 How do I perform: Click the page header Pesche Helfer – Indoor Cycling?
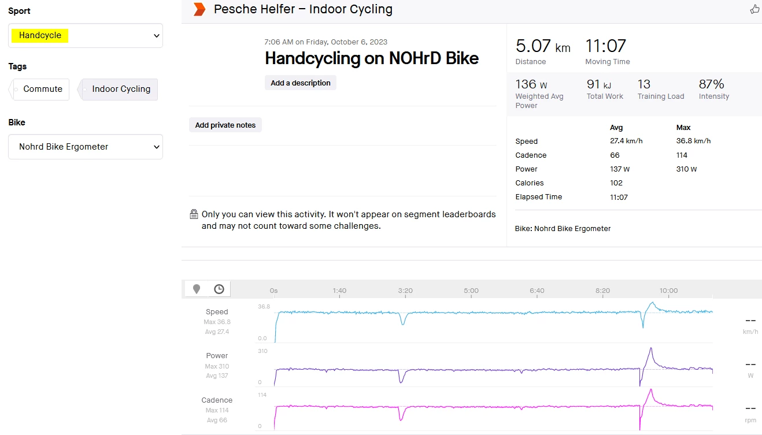point(303,9)
